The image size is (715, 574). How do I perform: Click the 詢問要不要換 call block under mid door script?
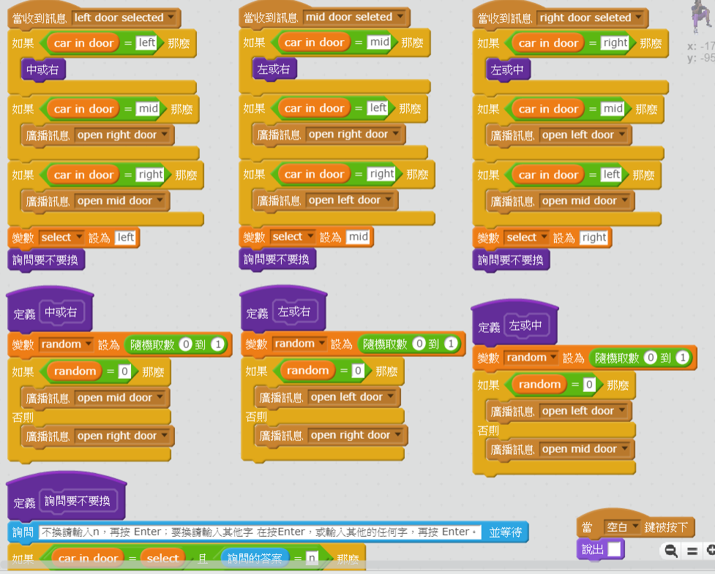[x=277, y=259]
